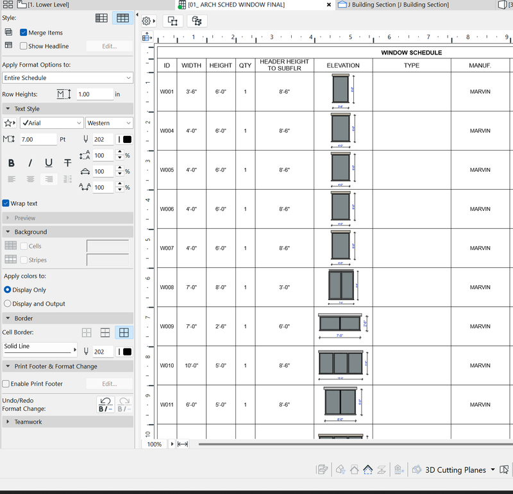Click the Fit Width icon beside zoom
The width and height of the screenshot is (513, 494).
coord(183,444)
